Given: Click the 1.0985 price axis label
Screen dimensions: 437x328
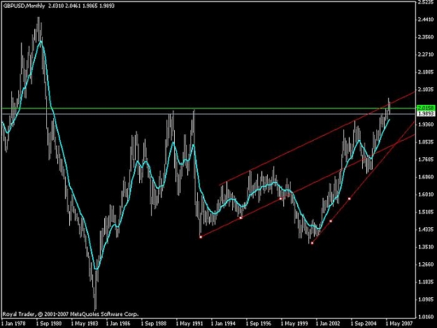Looking at the screenshot, I should tap(426, 299).
